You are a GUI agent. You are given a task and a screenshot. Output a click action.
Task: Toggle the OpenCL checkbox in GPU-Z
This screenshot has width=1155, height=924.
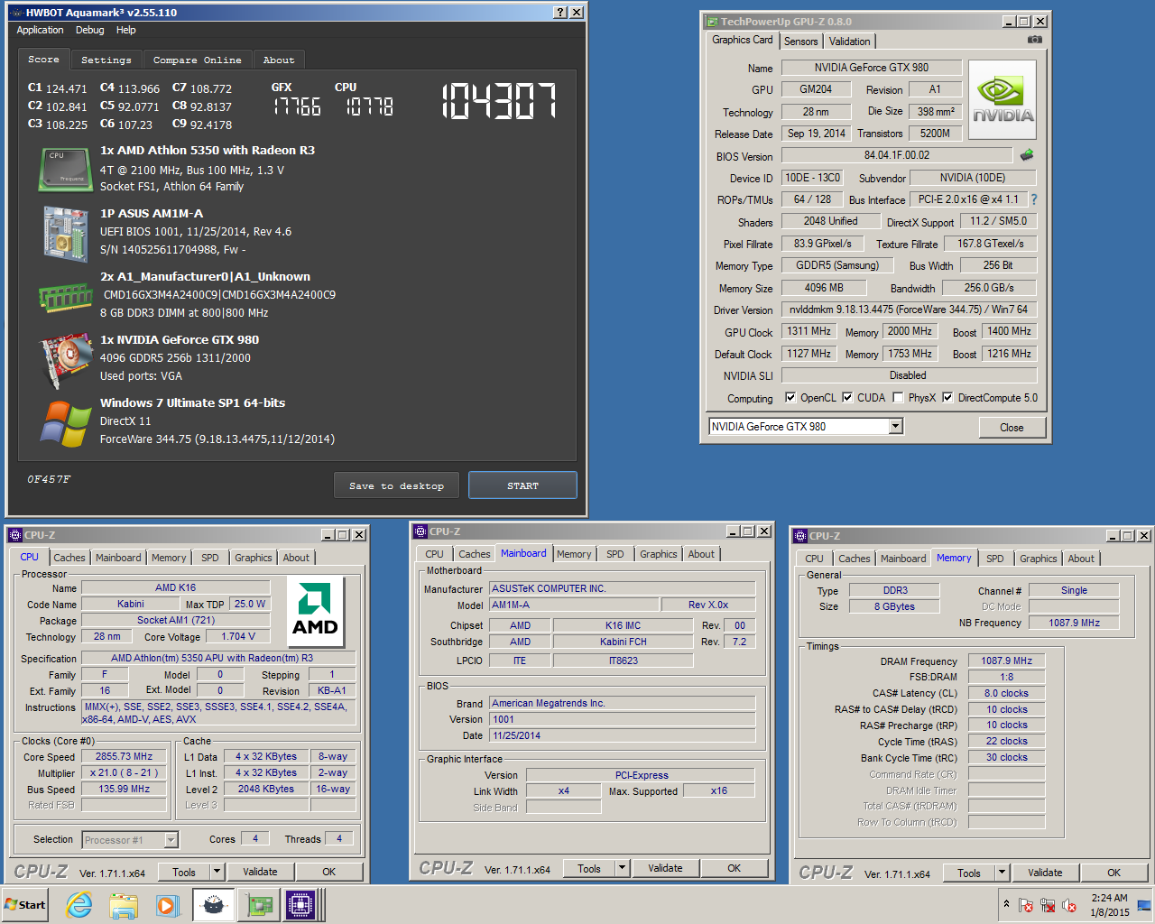coord(790,397)
